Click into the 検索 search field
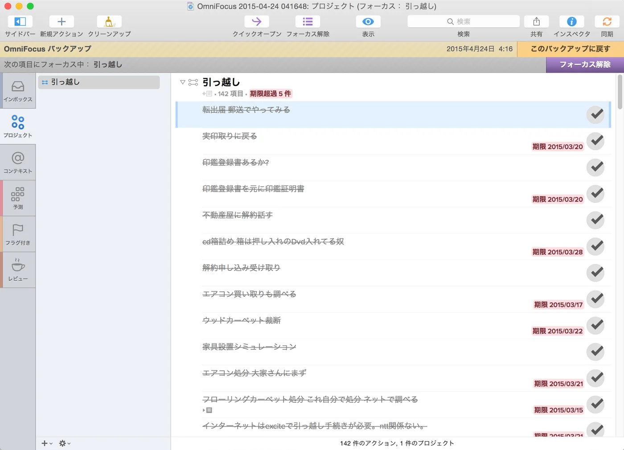The height and width of the screenshot is (450, 624). 464,21
